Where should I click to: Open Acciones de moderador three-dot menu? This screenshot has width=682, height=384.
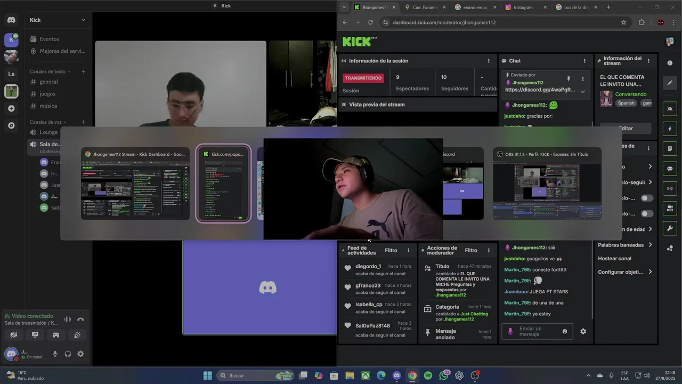(489, 250)
